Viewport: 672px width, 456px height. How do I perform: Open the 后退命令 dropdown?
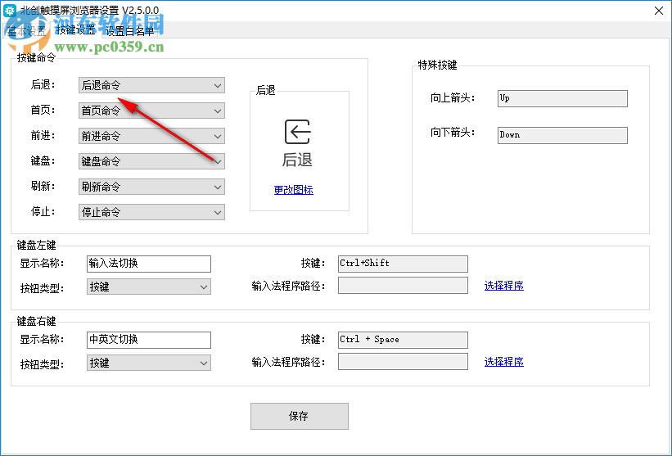pos(151,85)
